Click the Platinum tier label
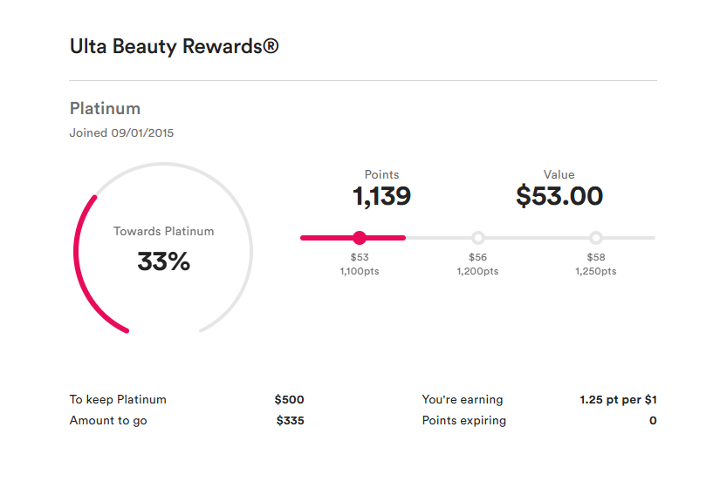This screenshot has height=488, width=713. click(105, 109)
